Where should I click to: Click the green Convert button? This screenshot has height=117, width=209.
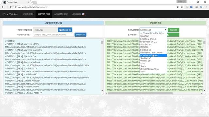point(173,30)
